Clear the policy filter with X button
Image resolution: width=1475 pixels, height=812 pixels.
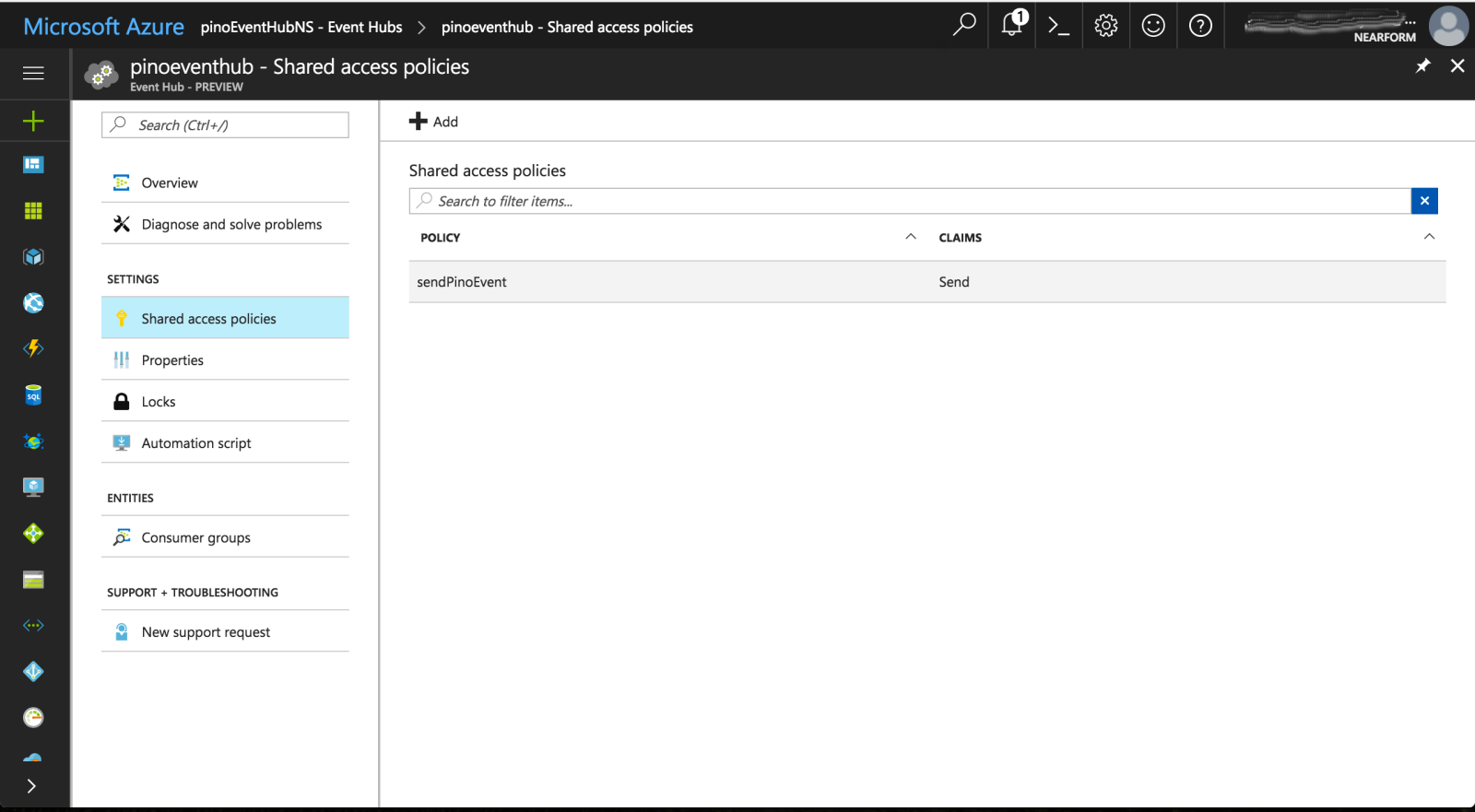coord(1424,201)
